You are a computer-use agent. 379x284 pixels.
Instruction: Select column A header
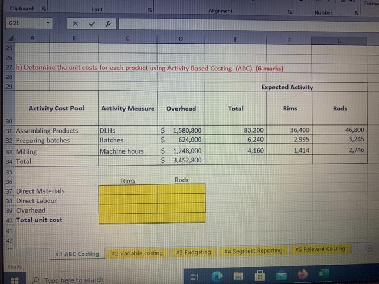coord(32,38)
